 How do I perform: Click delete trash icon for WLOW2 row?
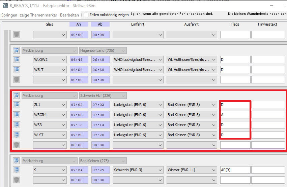(17, 60)
